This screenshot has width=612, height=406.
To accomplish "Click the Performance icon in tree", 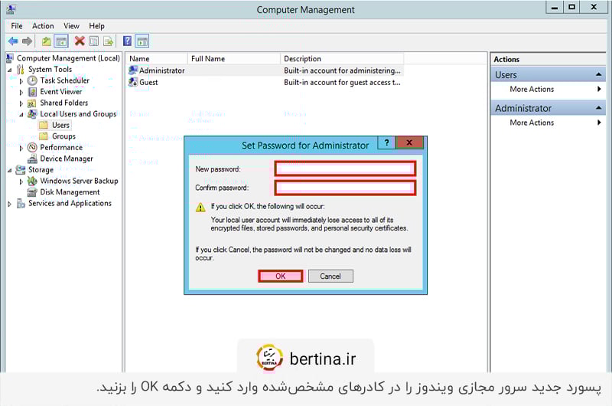I will [32, 148].
